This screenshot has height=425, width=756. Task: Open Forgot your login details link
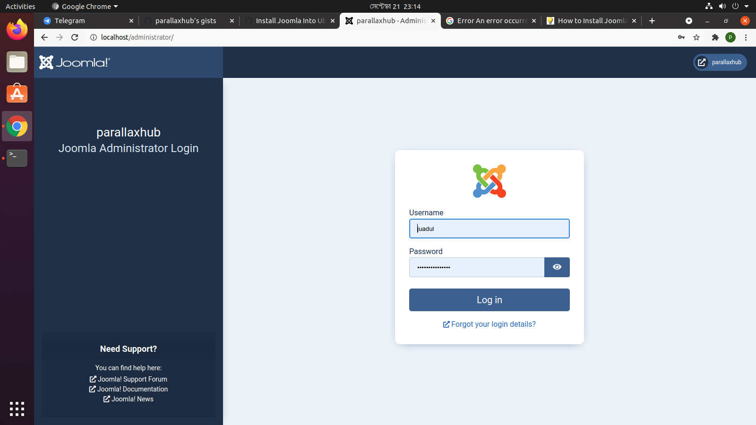pyautogui.click(x=489, y=324)
